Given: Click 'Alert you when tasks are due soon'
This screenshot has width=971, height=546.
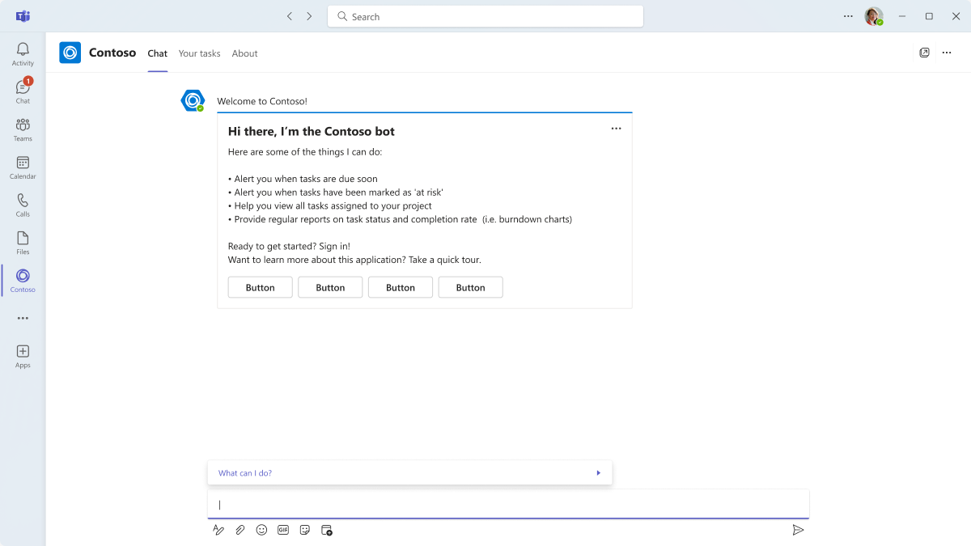Looking at the screenshot, I should pos(306,179).
